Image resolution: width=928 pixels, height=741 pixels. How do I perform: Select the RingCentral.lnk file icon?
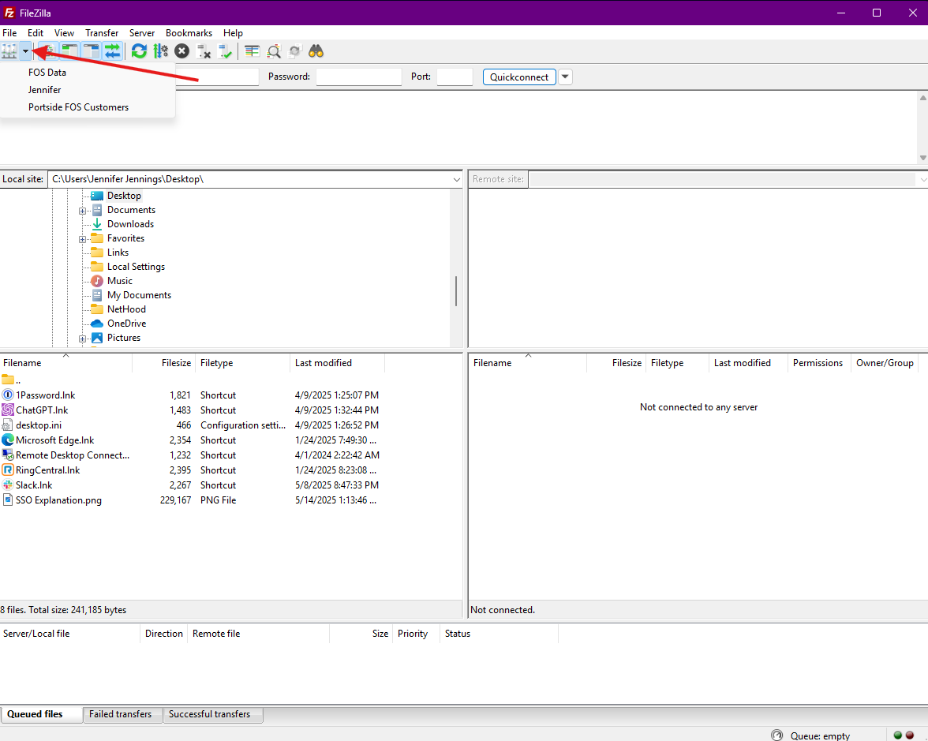[8, 470]
